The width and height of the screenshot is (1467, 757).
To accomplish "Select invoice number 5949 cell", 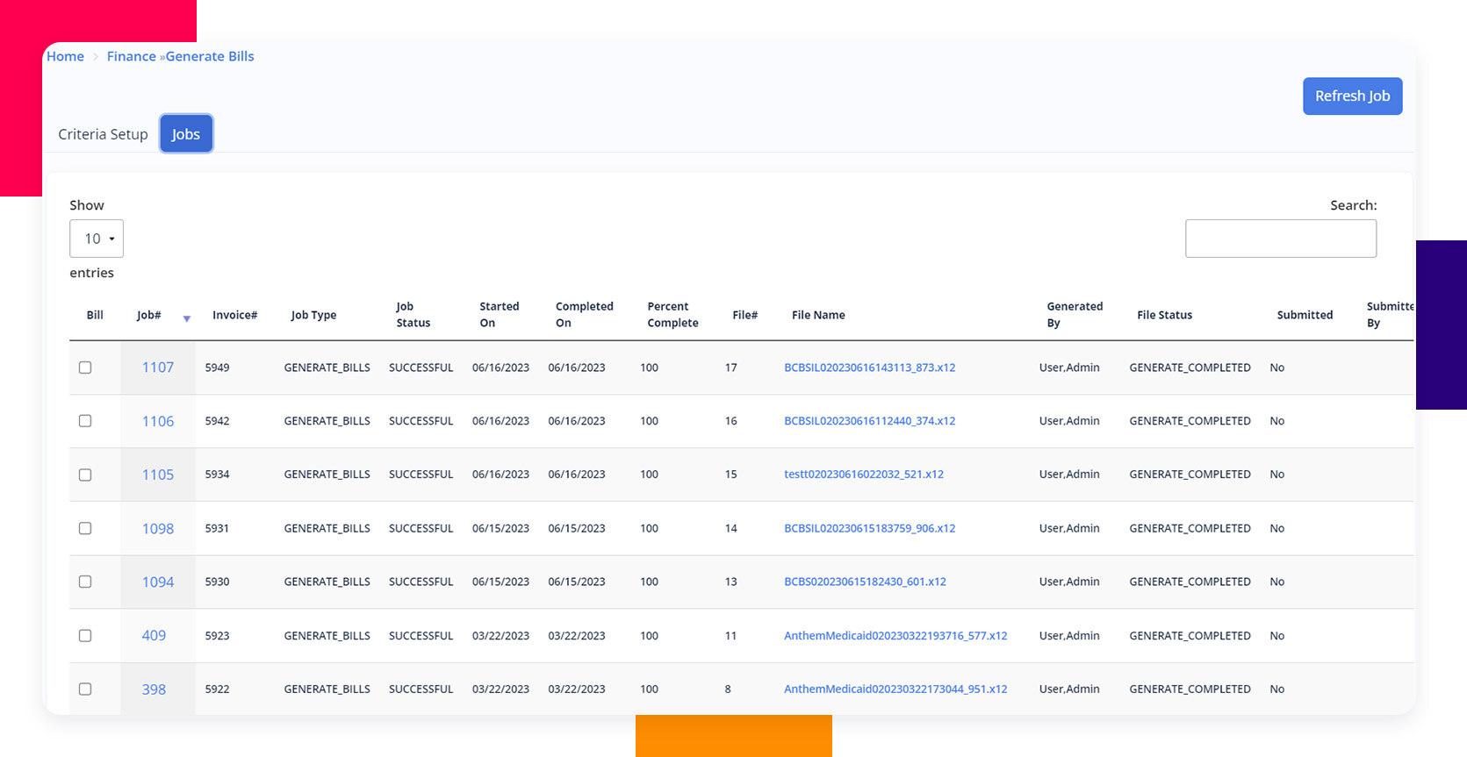I will (217, 368).
